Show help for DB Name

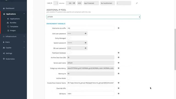pos(119,94)
